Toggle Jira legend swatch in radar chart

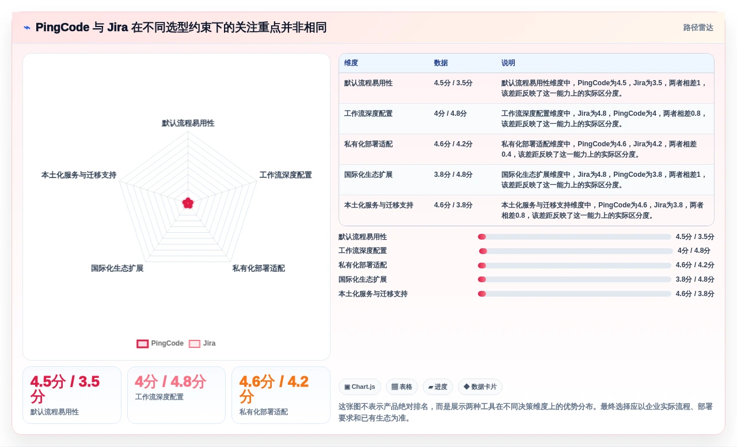pyautogui.click(x=195, y=343)
